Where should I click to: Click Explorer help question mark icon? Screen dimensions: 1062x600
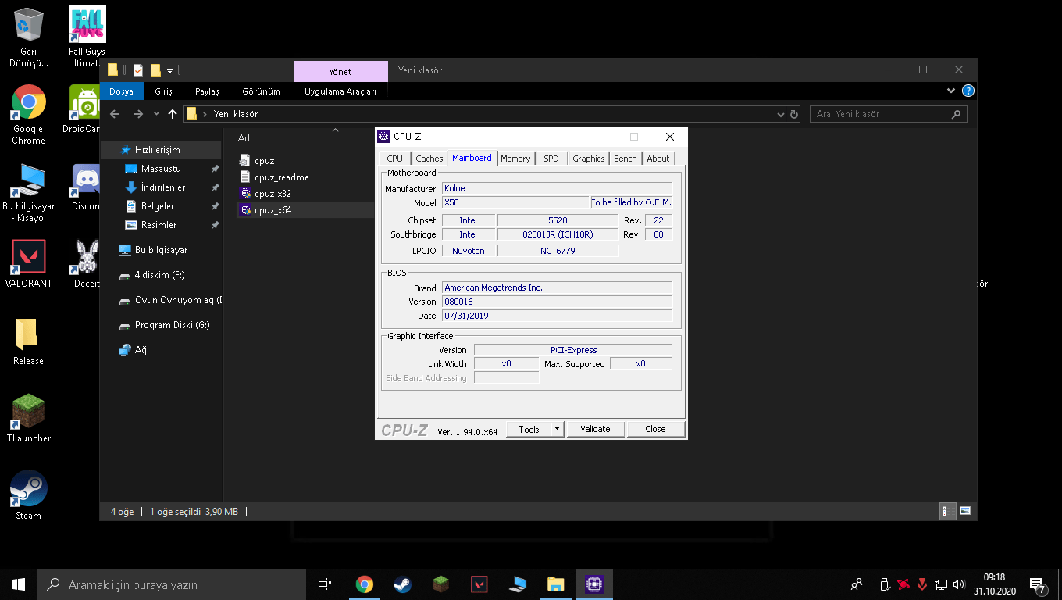coord(968,91)
